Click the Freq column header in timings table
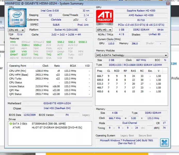The height and width of the screenshot is (155, 179). pos(100,71)
